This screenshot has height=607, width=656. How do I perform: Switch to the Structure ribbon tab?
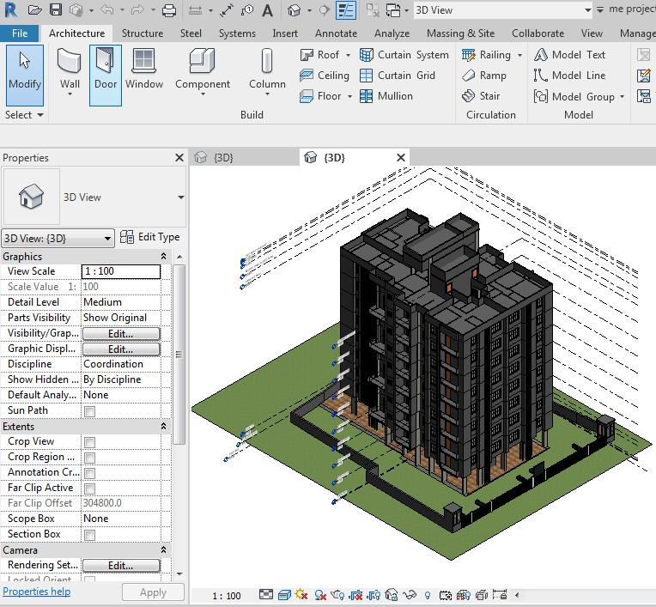click(x=142, y=33)
